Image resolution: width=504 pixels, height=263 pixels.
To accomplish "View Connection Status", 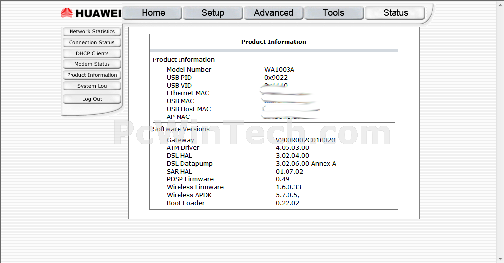I will pyautogui.click(x=92, y=43).
